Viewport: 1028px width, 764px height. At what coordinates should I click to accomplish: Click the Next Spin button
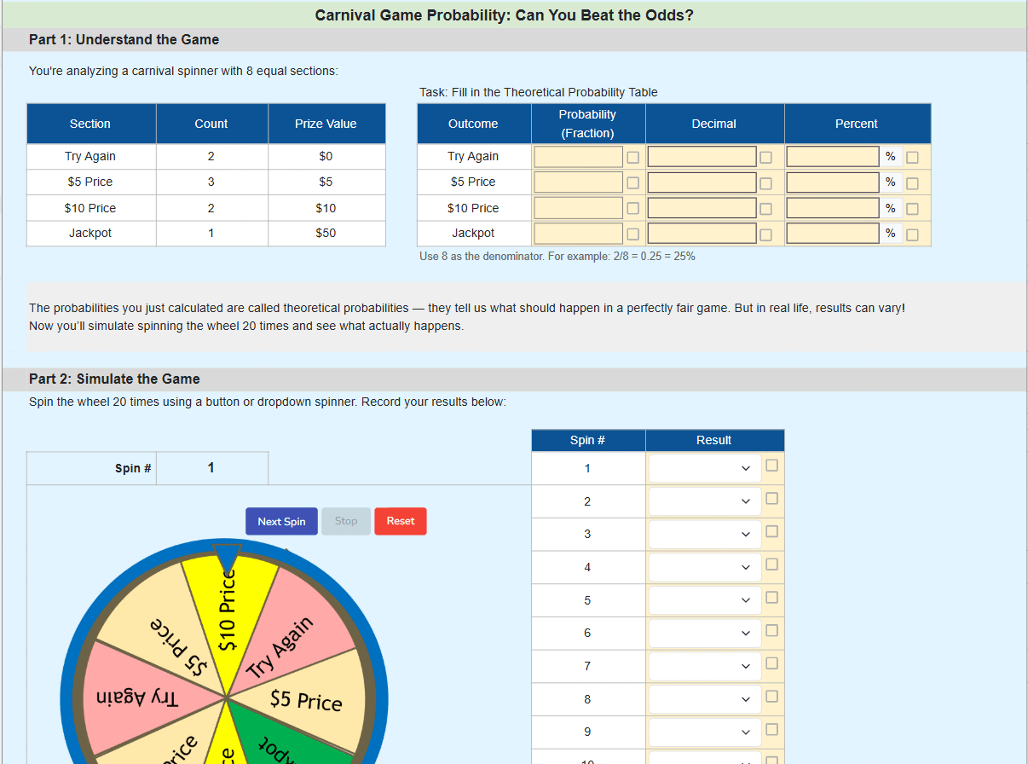point(281,521)
